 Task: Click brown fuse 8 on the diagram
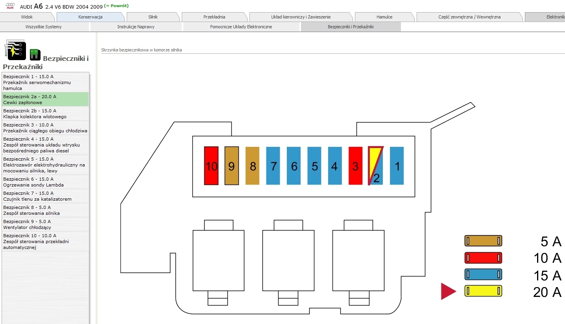(252, 165)
